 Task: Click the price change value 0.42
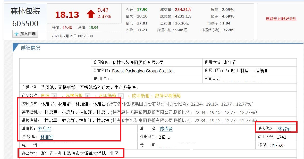point(103,10)
